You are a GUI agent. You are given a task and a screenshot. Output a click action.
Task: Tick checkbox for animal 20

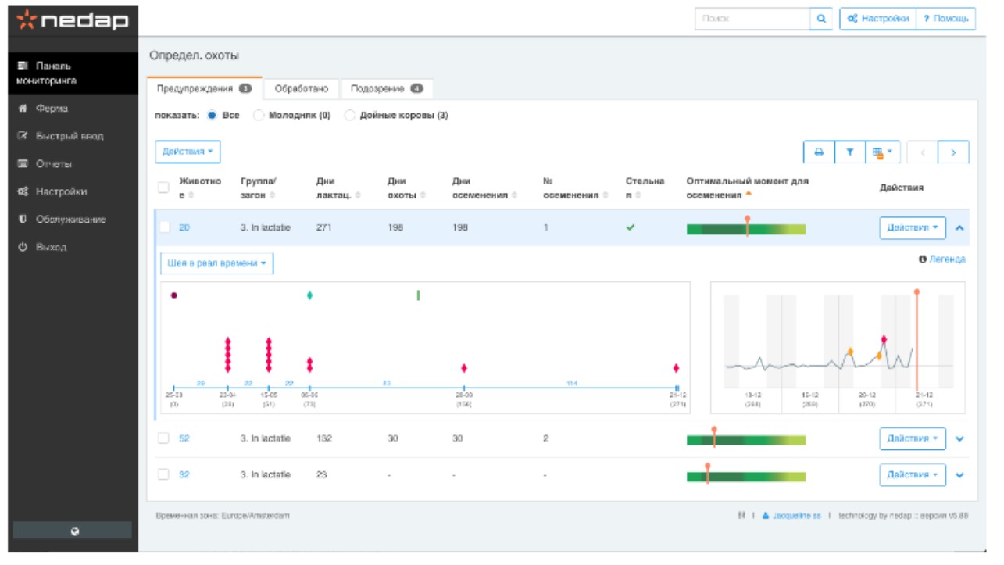tap(164, 227)
